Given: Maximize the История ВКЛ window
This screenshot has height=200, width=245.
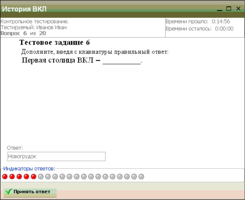Looking at the screenshot, I should (229, 9).
